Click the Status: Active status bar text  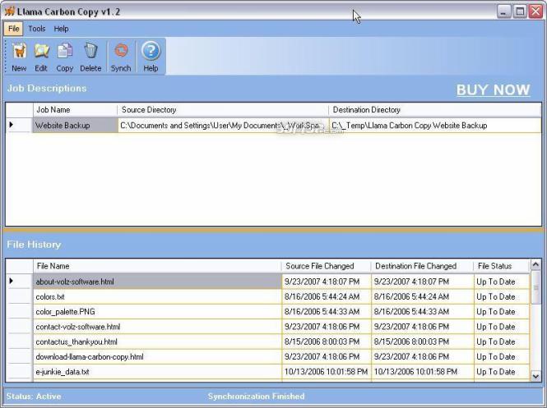pos(34,397)
